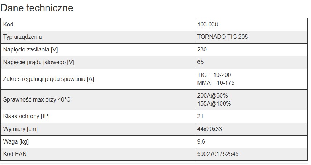Image resolution: width=311 pixels, height=165 pixels.
Task: Select 'Napięcie prądu jałowego [V]' label
Action: pyautogui.click(x=39, y=62)
